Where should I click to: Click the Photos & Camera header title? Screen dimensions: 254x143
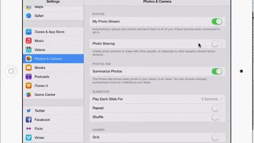pos(157,2)
